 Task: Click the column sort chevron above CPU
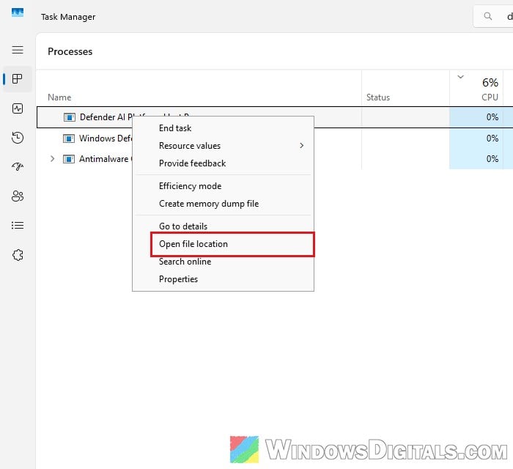point(461,77)
